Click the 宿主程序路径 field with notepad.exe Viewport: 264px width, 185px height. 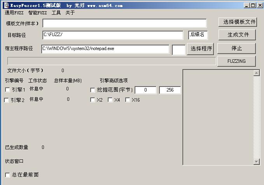pos(105,49)
